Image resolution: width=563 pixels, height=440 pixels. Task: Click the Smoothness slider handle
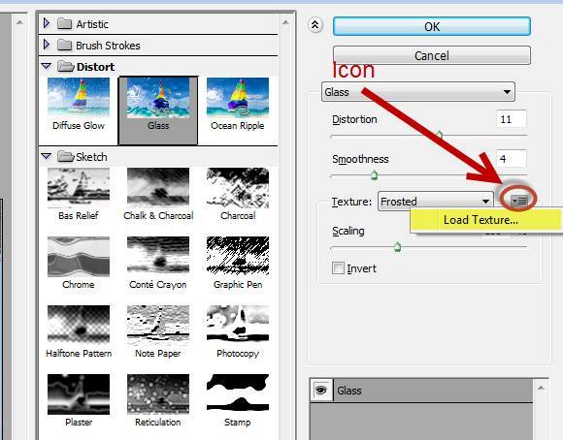tap(374, 175)
